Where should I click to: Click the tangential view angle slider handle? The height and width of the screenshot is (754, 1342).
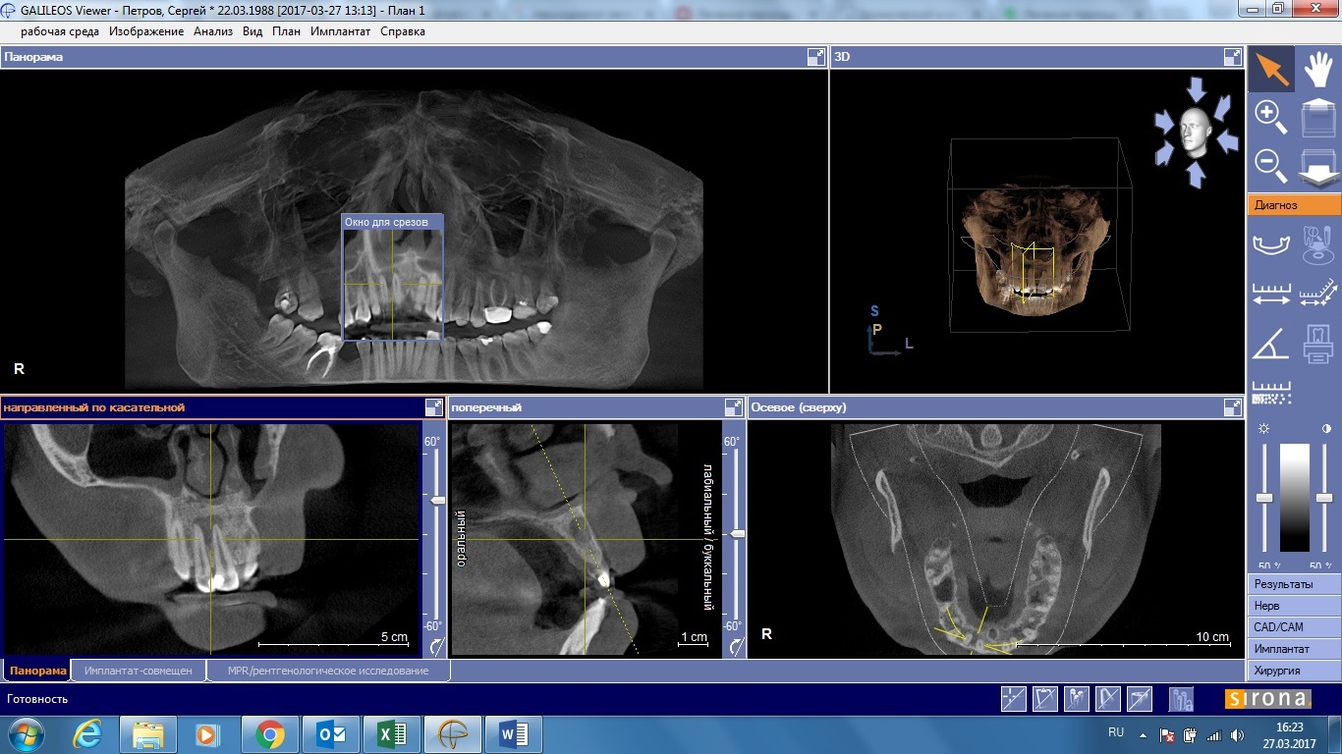point(437,501)
